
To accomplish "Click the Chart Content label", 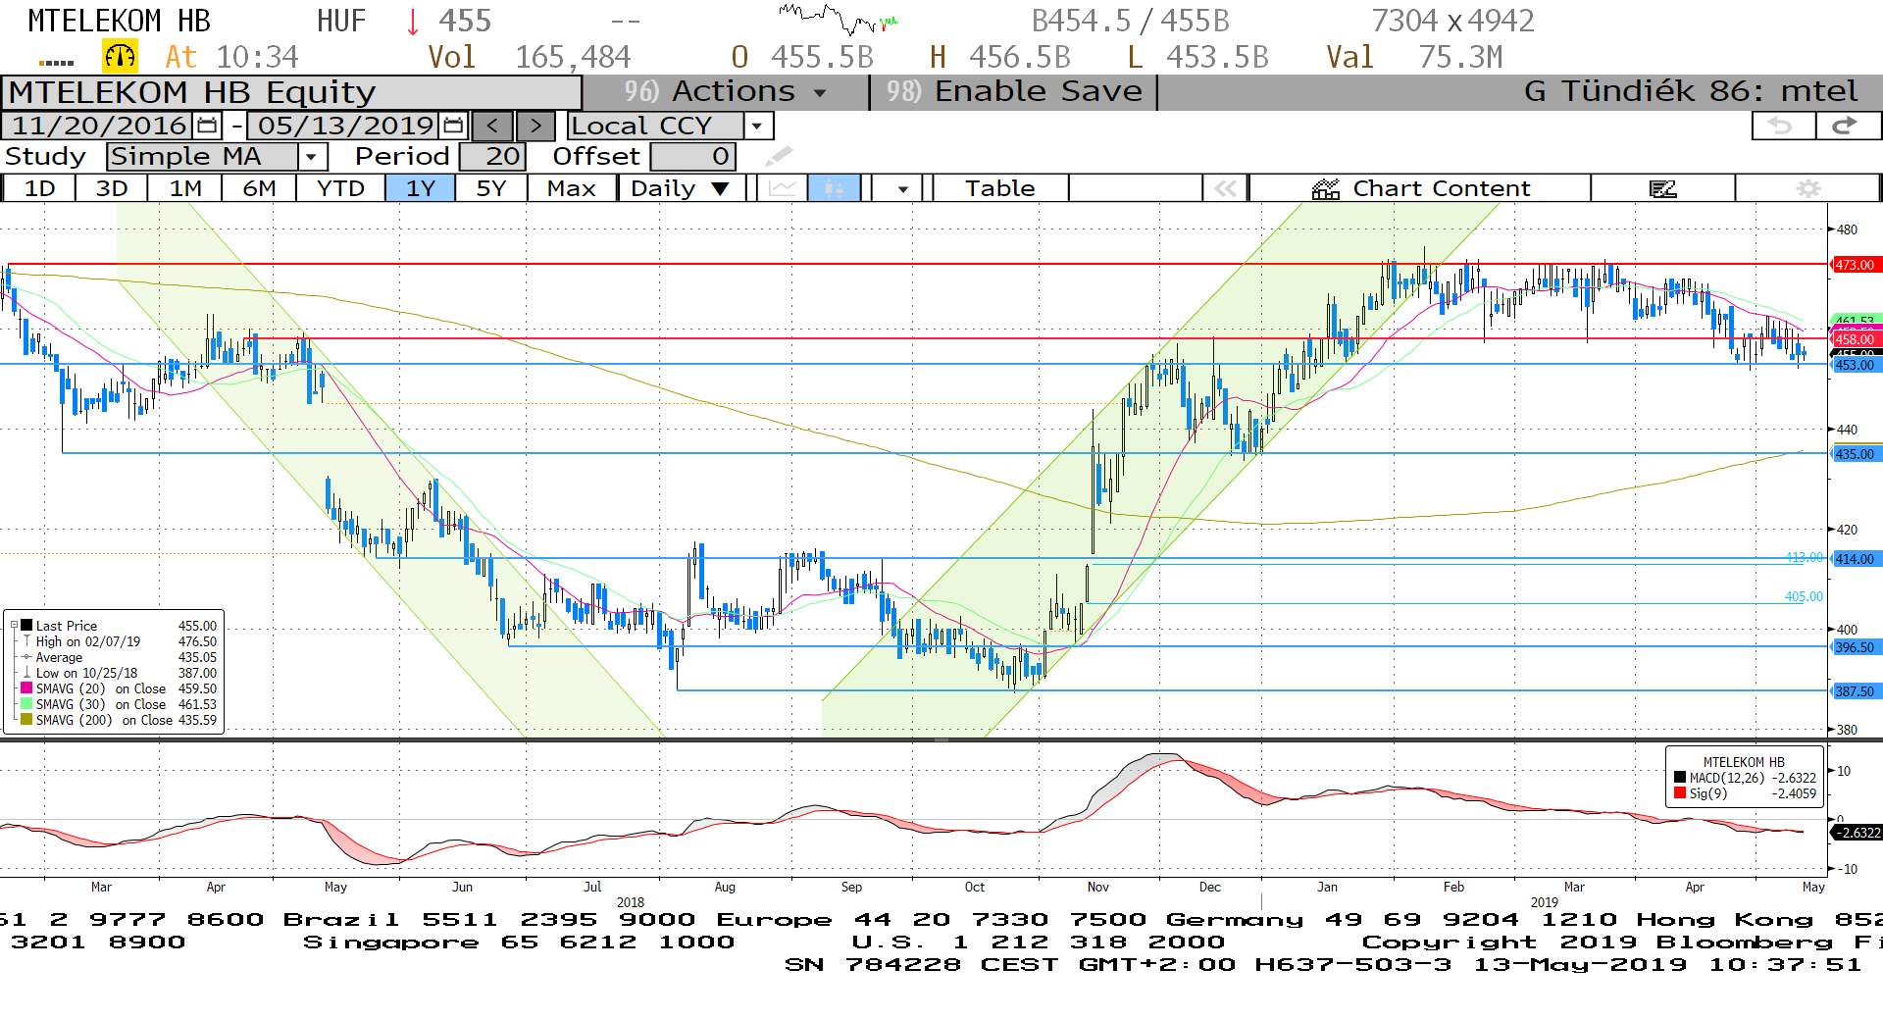I will 1441,188.
